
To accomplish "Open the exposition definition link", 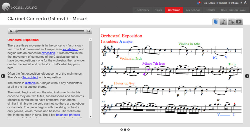I will pyautogui.click(x=48, y=53).
